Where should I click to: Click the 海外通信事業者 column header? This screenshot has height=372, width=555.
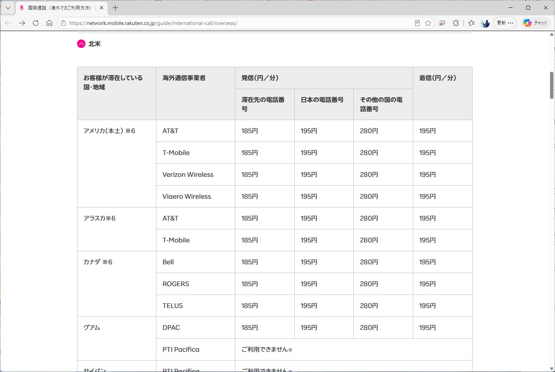195,94
